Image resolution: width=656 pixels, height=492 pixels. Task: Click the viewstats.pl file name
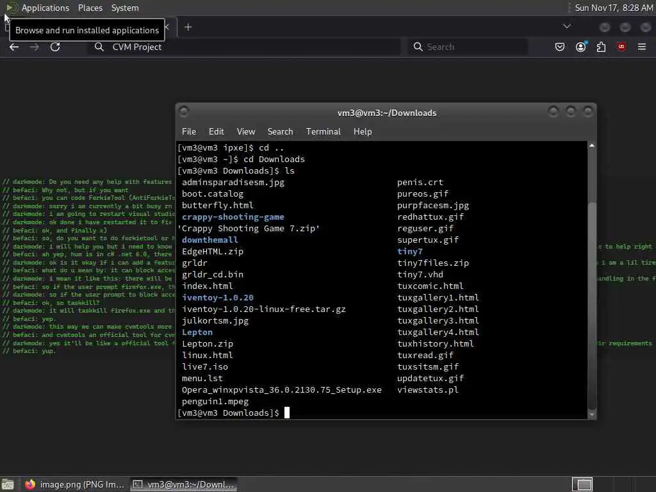point(427,390)
